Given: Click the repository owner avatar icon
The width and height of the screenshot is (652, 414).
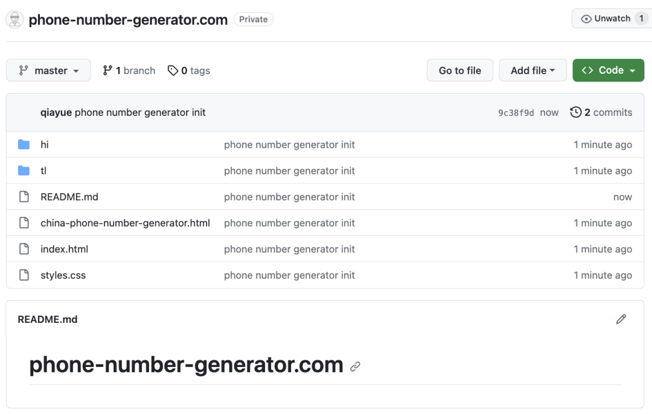Looking at the screenshot, I should pos(15,19).
